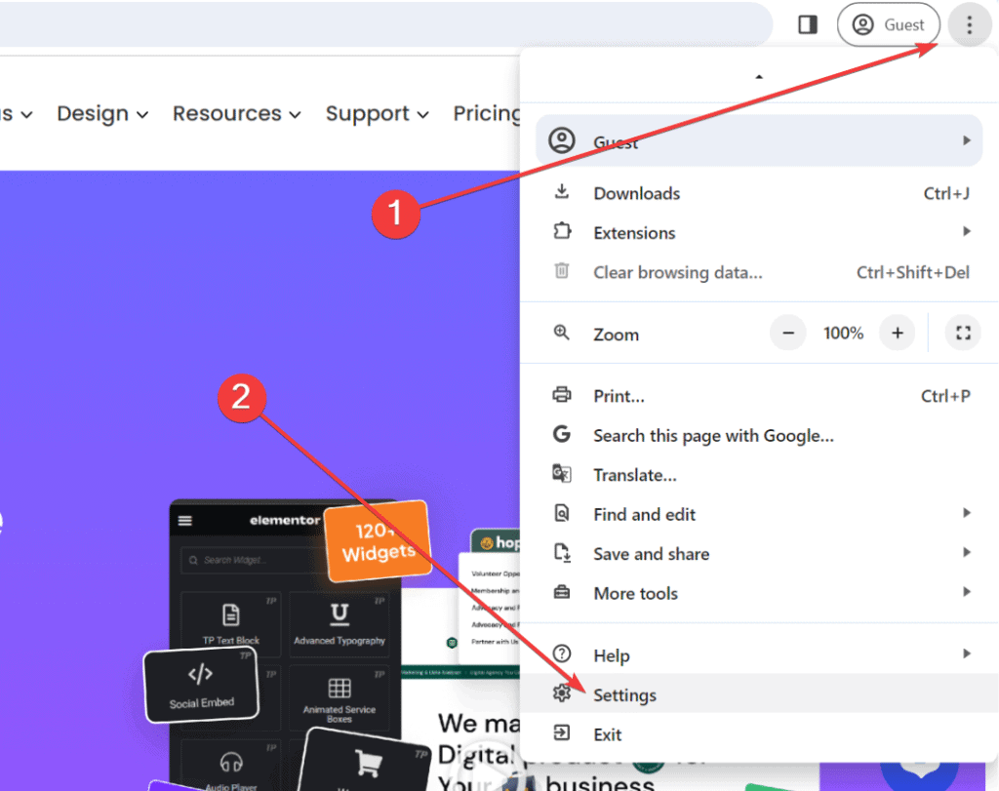The height and width of the screenshot is (791, 999).
Task: Toggle the side panel icon
Action: (808, 25)
